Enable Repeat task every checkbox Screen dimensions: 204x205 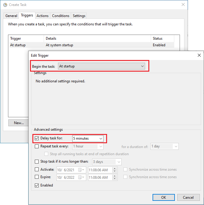37,146
